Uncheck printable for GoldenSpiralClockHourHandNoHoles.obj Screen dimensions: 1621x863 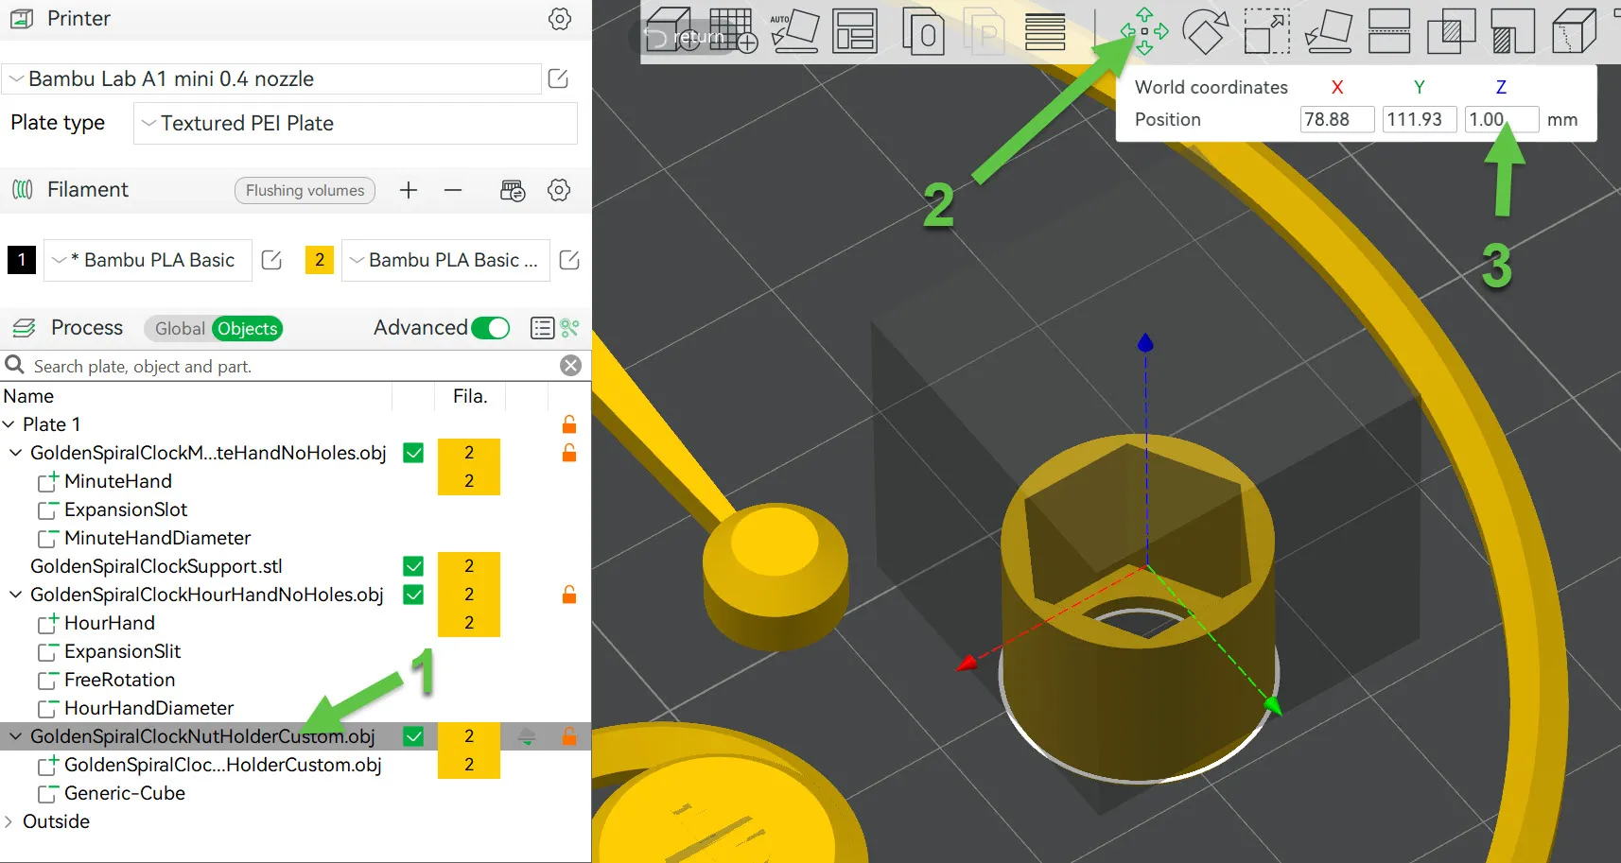click(413, 595)
